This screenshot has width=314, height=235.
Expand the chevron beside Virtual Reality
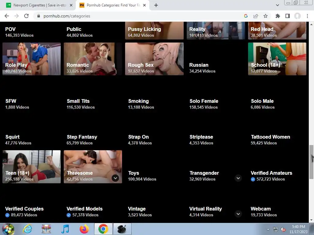(238, 214)
